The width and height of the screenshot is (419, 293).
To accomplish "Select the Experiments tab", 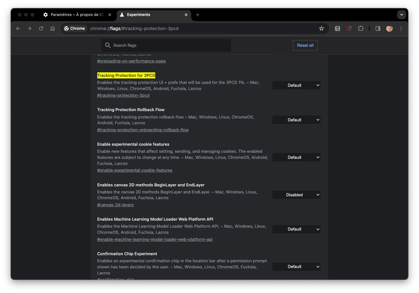I will click(x=154, y=15).
